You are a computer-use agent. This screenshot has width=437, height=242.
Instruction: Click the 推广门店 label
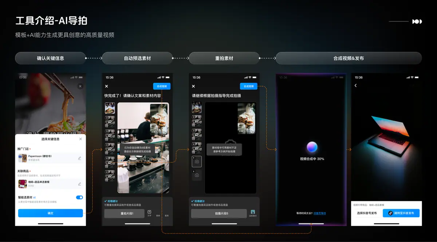[24, 149]
